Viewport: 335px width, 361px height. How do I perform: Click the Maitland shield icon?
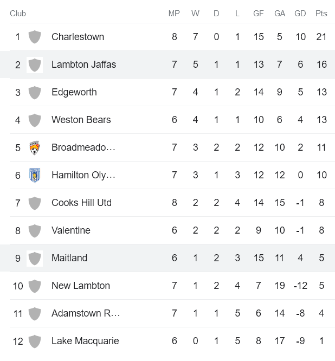tap(35, 258)
